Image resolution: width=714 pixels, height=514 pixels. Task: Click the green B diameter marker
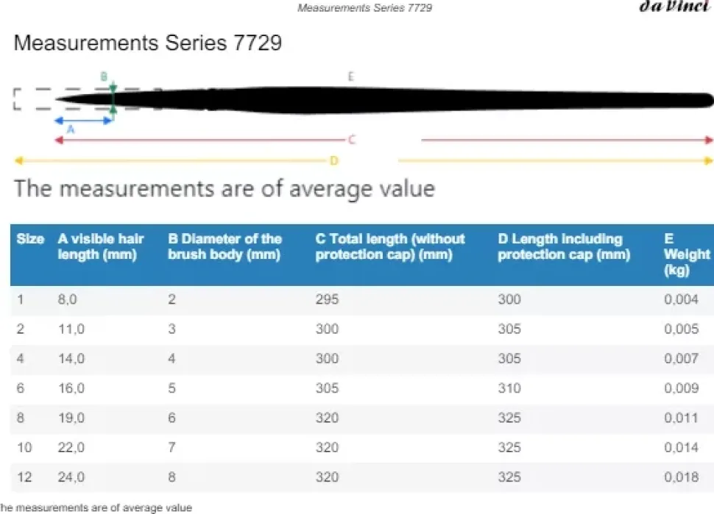pos(113,99)
